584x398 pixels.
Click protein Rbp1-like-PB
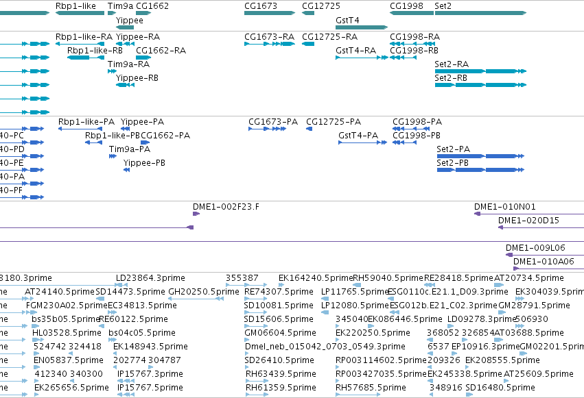(x=93, y=142)
